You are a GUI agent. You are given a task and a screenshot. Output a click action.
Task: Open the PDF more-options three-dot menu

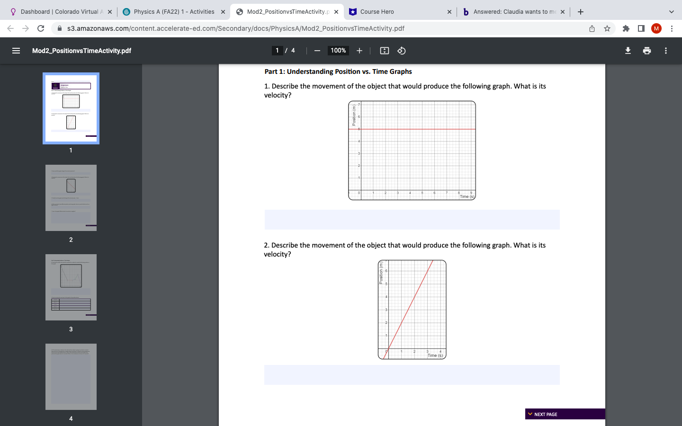[x=665, y=51]
